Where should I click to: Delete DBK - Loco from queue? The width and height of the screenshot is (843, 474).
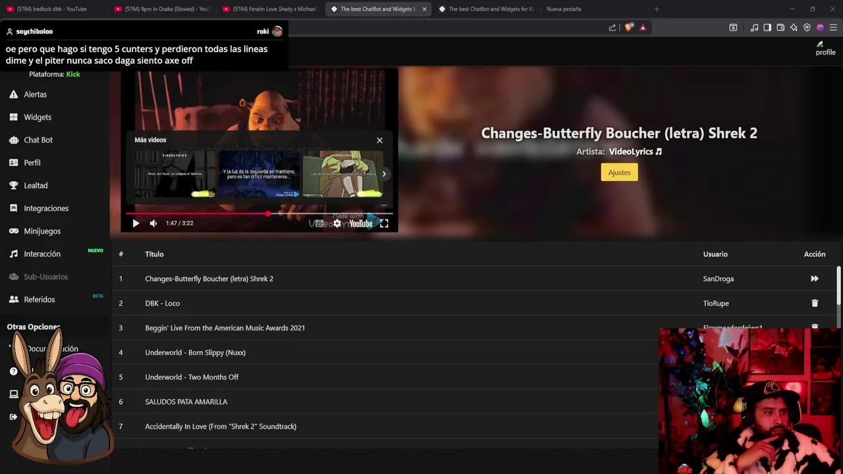(x=815, y=303)
